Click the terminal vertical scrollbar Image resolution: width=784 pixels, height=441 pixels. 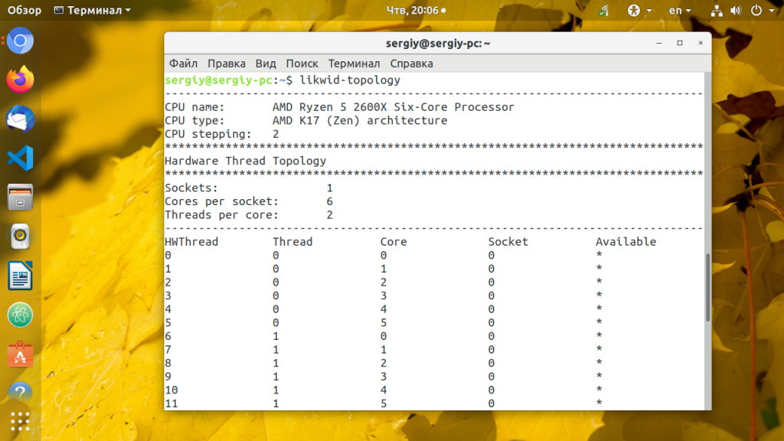pos(706,287)
